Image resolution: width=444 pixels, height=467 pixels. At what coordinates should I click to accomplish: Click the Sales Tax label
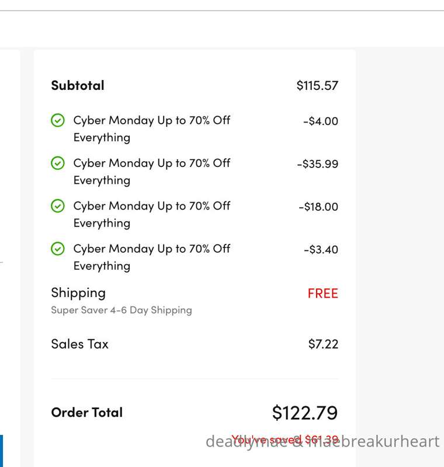[79, 344]
